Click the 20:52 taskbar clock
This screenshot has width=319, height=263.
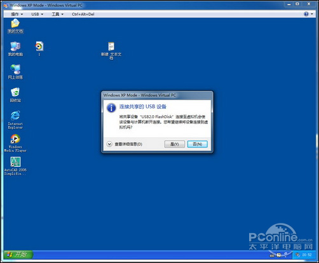tap(307, 255)
